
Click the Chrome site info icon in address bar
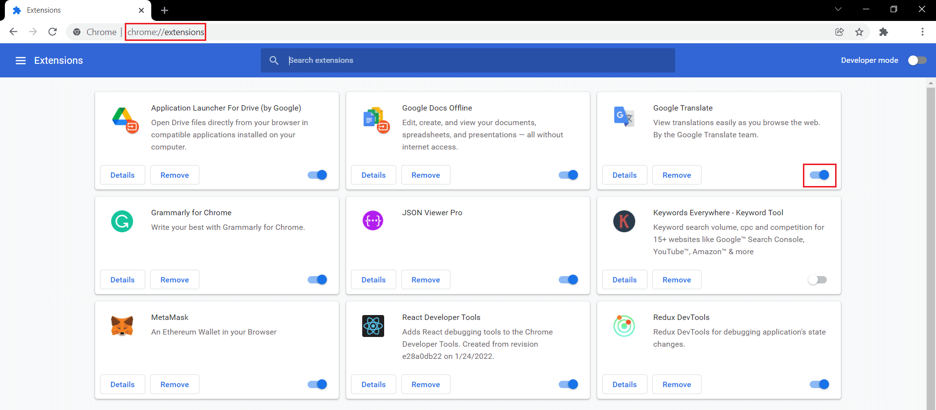[77, 32]
